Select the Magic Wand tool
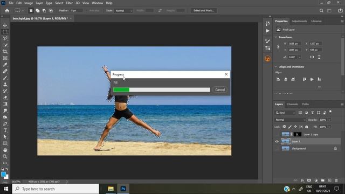Screen dimensions: 345x194 (5, 45)
